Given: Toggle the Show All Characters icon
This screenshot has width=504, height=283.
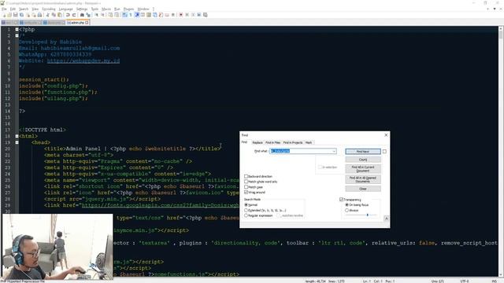Looking at the screenshot, I should coord(131,15).
